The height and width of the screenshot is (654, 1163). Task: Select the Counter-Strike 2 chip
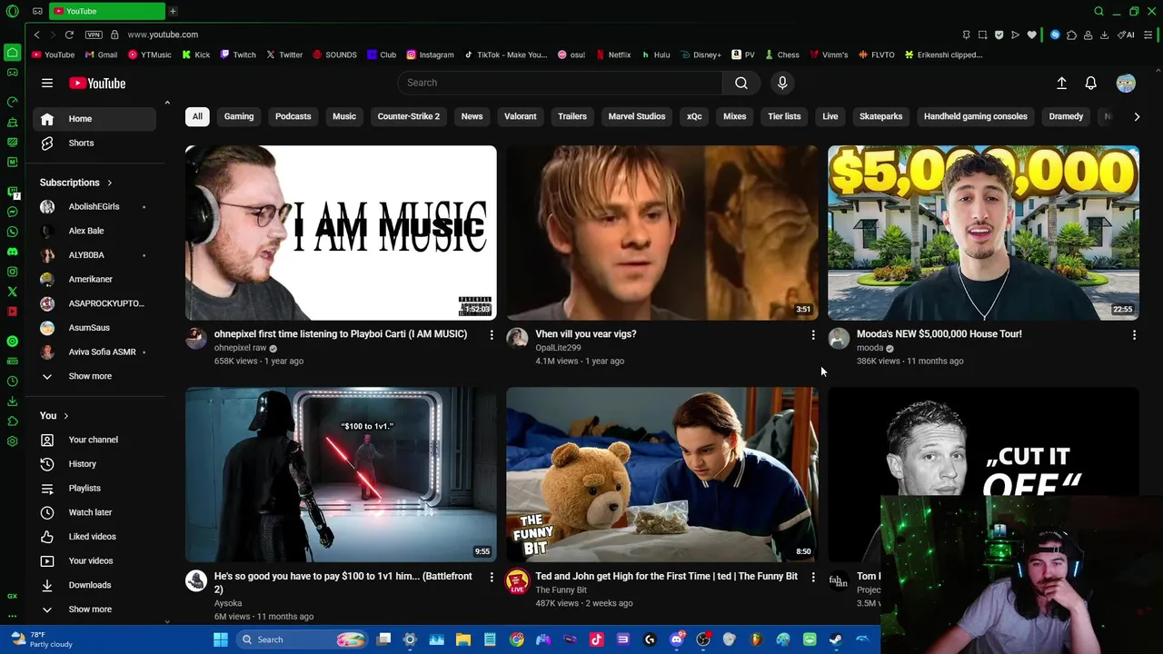tap(408, 116)
